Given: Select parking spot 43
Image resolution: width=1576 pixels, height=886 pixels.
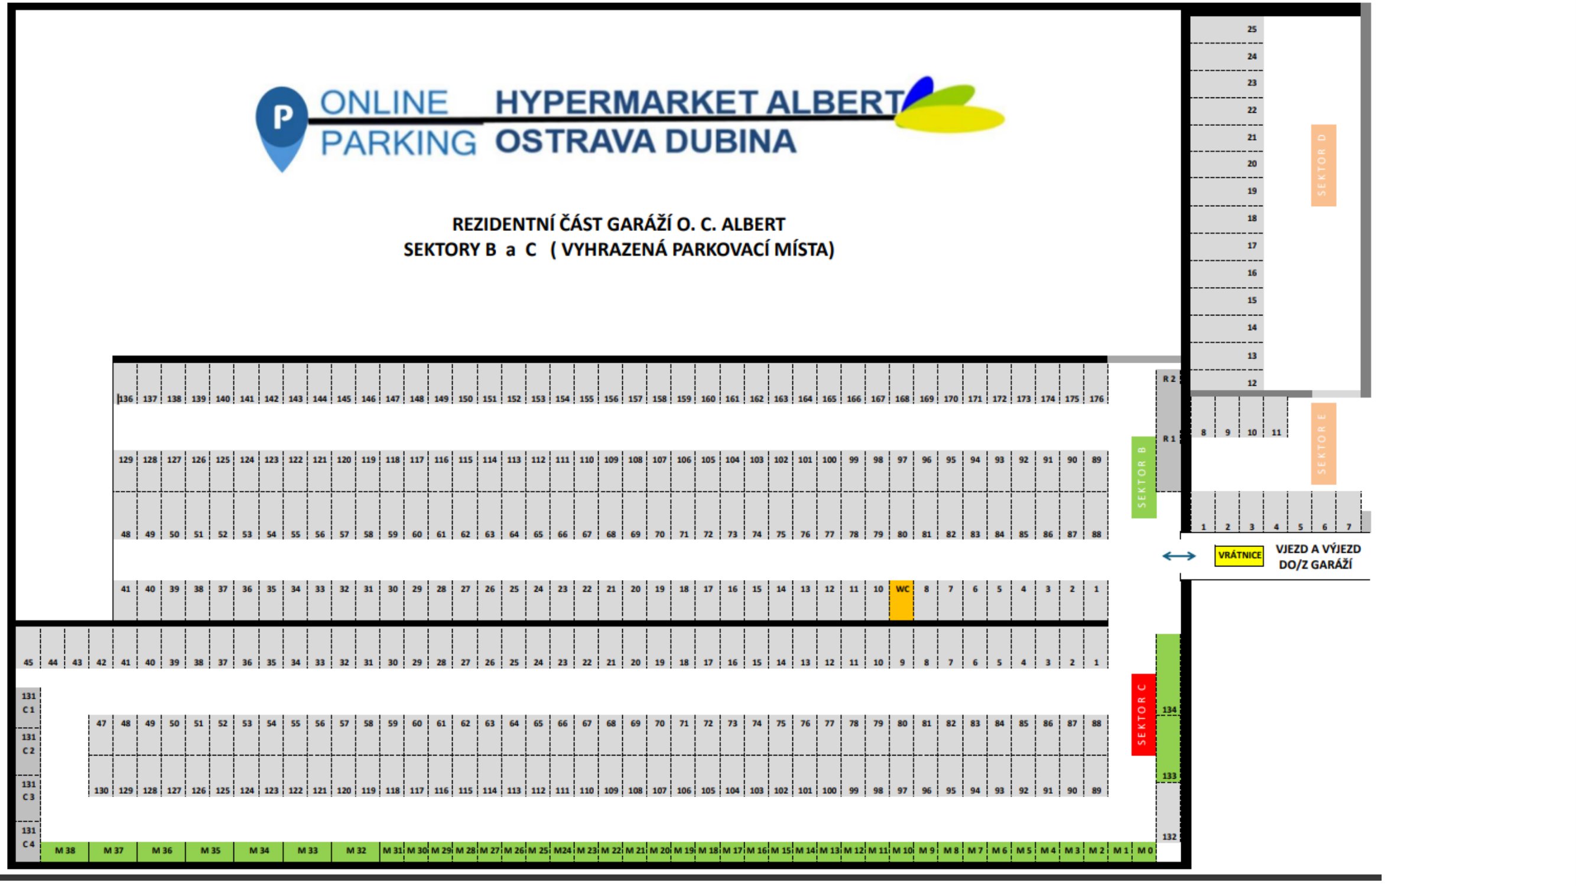Looking at the screenshot, I should tap(76, 648).
